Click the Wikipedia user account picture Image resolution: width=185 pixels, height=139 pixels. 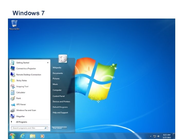[x=63, y=59]
